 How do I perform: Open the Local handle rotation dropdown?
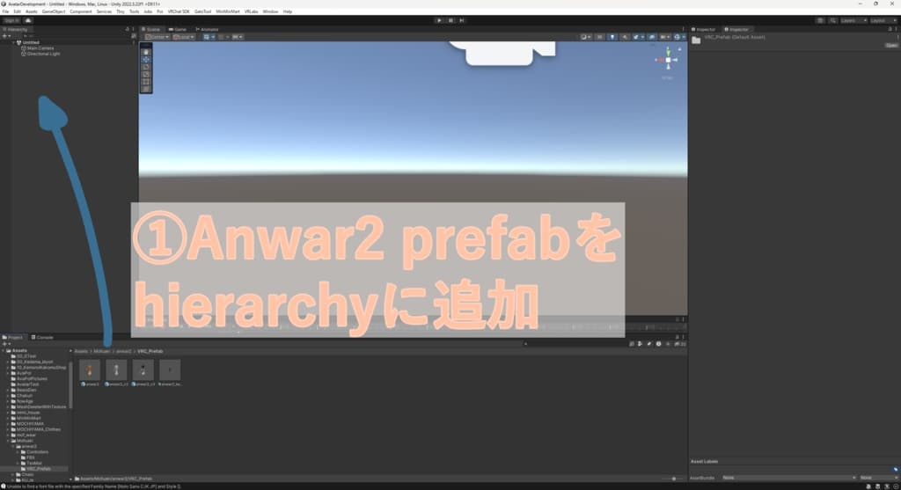[183, 37]
